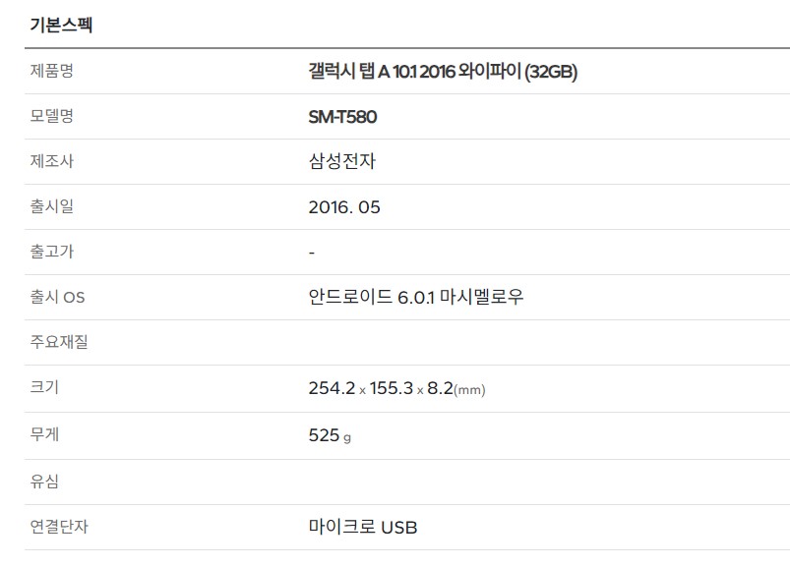
Task: Click the 무게 row label
Action: coord(44,434)
